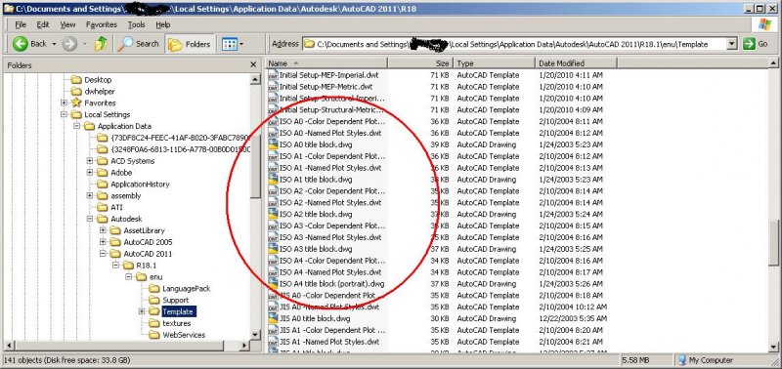Image resolution: width=782 pixels, height=369 pixels.
Task: Open the View menu
Action: [67, 24]
